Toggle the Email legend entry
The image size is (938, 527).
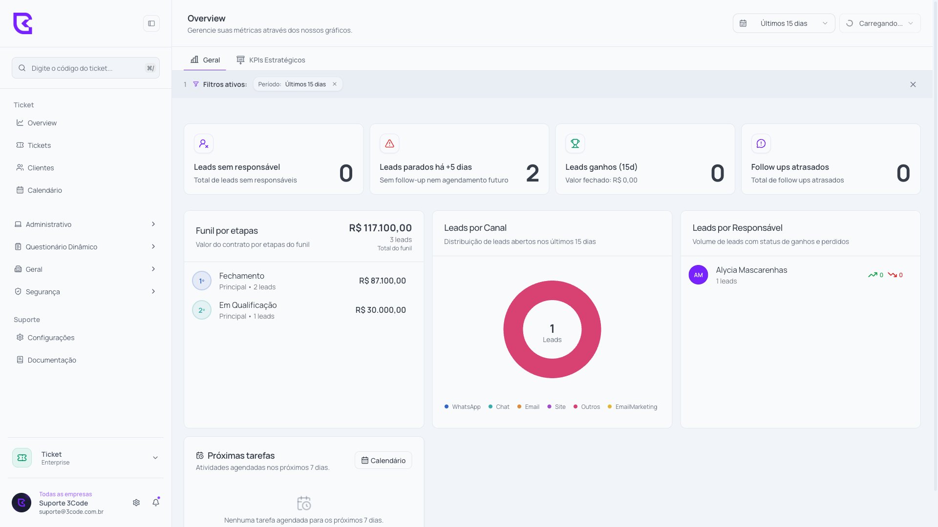(528, 407)
